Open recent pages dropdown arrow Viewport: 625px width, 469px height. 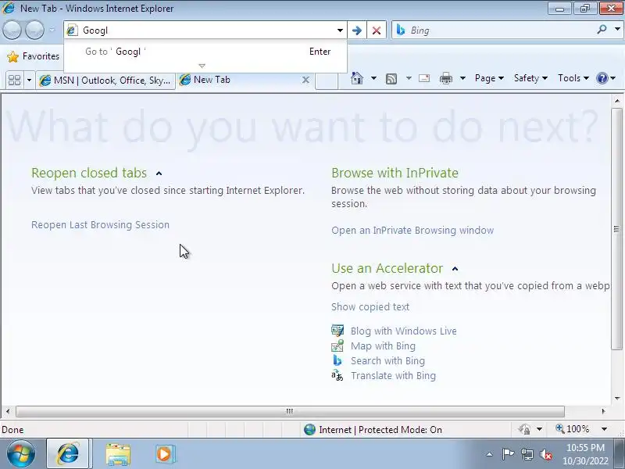point(52,30)
